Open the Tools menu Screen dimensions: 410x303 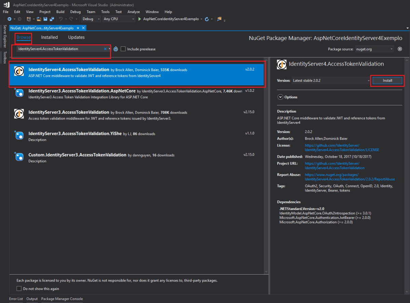[105, 12]
